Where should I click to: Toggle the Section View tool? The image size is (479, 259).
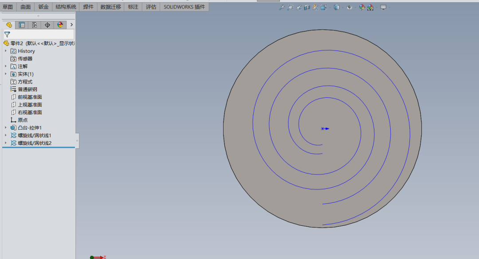tap(307, 8)
